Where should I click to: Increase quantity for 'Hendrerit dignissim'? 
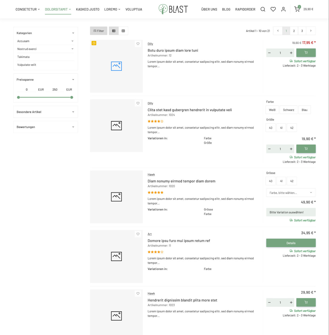[291, 302]
